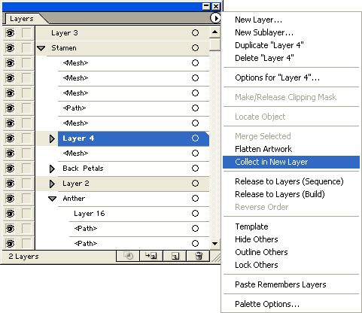
Task: Select the Layer 3 row
Action: (123, 33)
